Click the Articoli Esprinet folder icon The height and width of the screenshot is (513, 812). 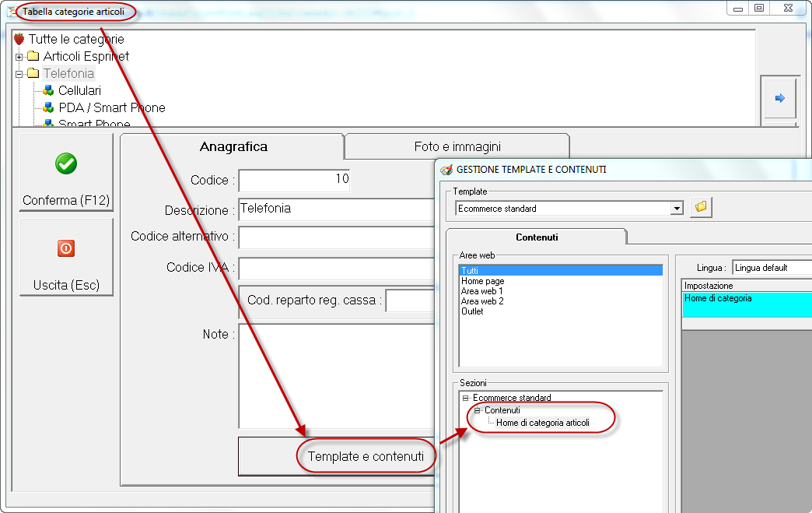coord(33,56)
